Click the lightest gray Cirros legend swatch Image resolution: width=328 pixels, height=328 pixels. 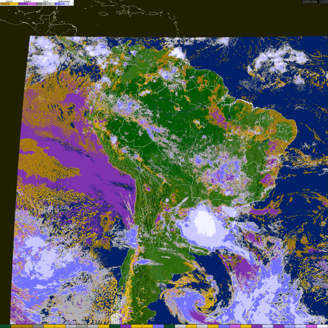click(x=52, y=4)
